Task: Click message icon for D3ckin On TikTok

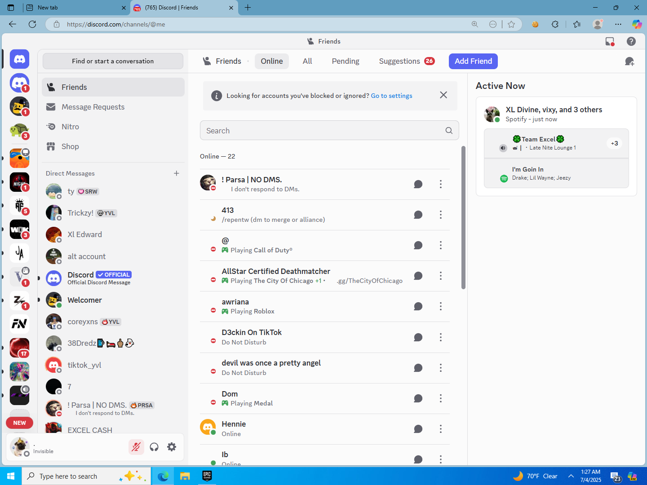Action: pyautogui.click(x=418, y=337)
